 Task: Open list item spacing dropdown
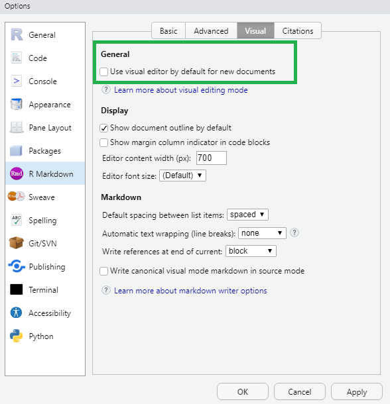(x=247, y=215)
